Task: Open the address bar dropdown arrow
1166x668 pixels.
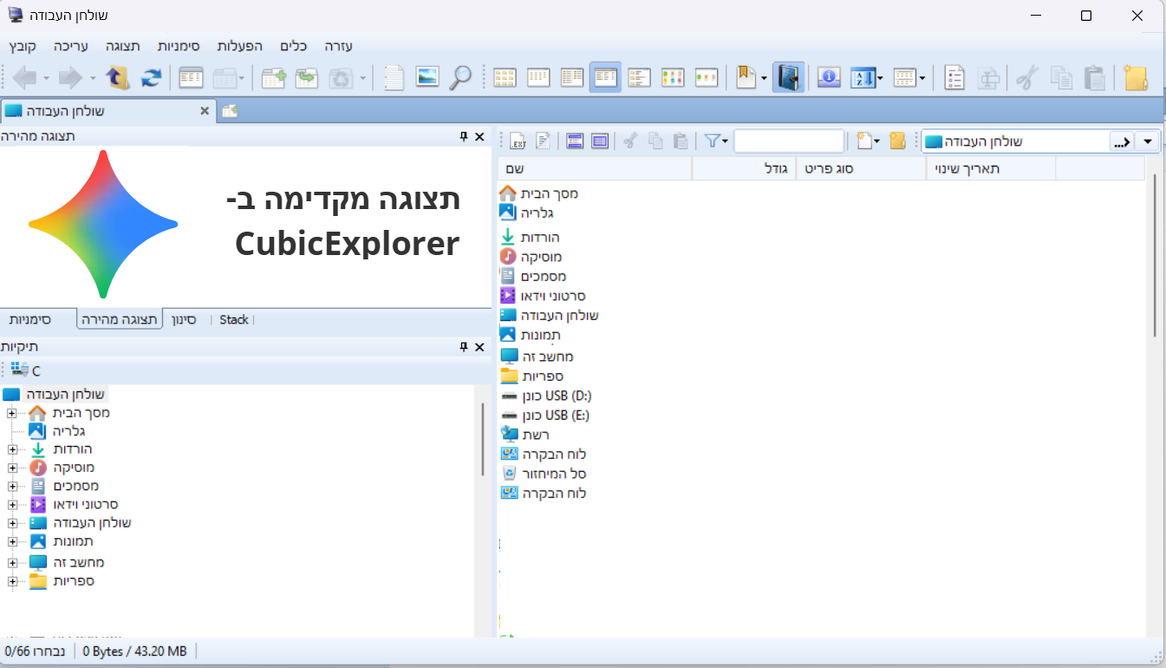Action: click(1149, 141)
